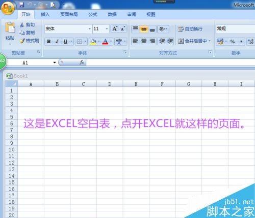Decrease the cell indent
The height and width of the screenshot is (218, 255).
162,41
